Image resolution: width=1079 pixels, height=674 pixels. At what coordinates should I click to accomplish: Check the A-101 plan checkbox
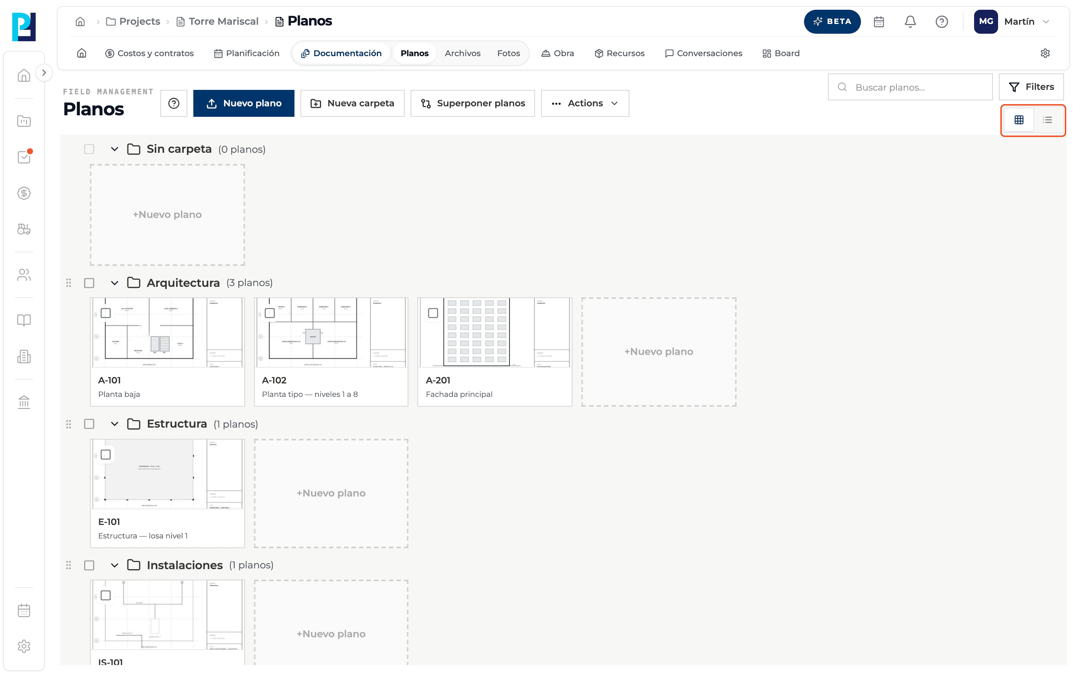[106, 313]
